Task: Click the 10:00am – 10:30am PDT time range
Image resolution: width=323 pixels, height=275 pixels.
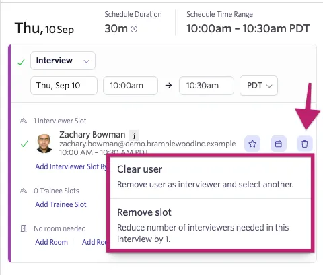Action: tap(248, 28)
